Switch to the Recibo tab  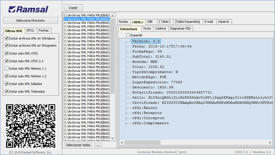(123, 22)
